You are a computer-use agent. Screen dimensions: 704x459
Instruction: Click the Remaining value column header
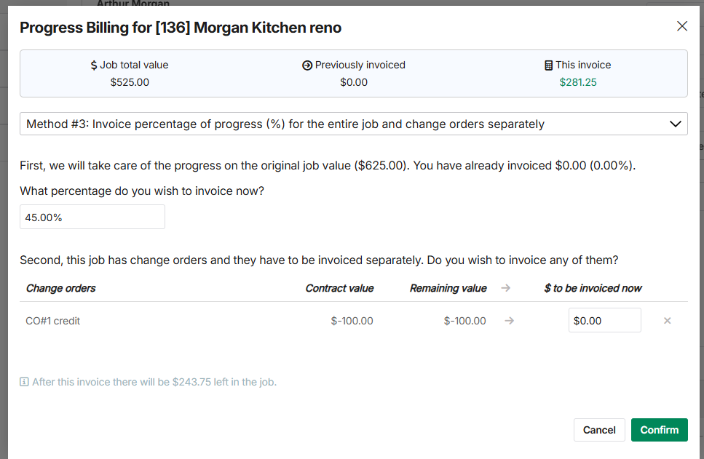pos(448,288)
